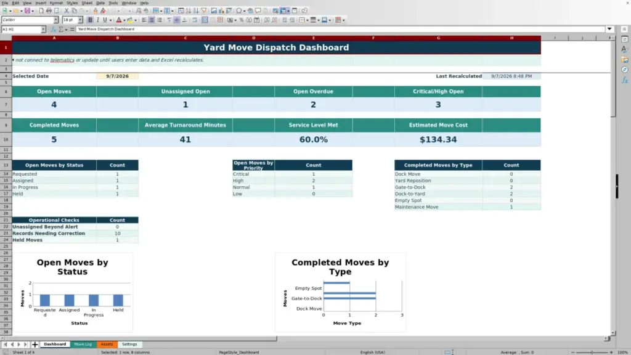631x355 pixels.
Task: Toggle Align Top vertical alignment
Action: click(169, 20)
